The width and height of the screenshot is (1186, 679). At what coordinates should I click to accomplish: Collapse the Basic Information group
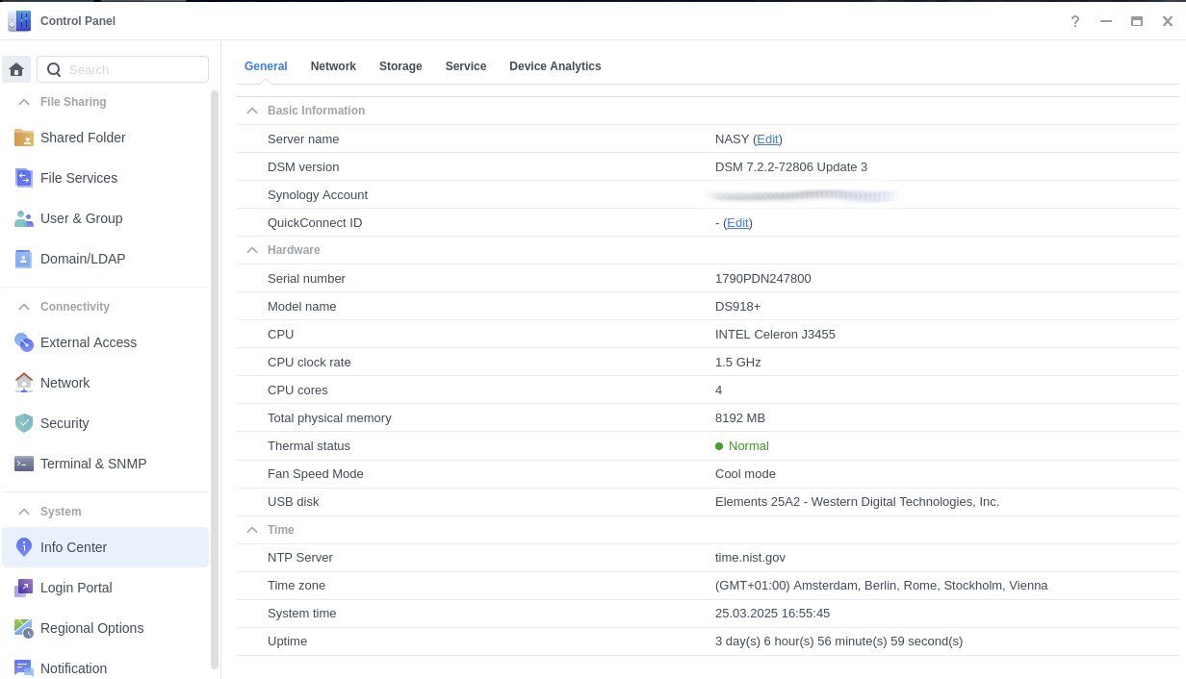point(252,111)
